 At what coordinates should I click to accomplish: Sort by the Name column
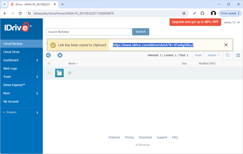click(x=73, y=63)
